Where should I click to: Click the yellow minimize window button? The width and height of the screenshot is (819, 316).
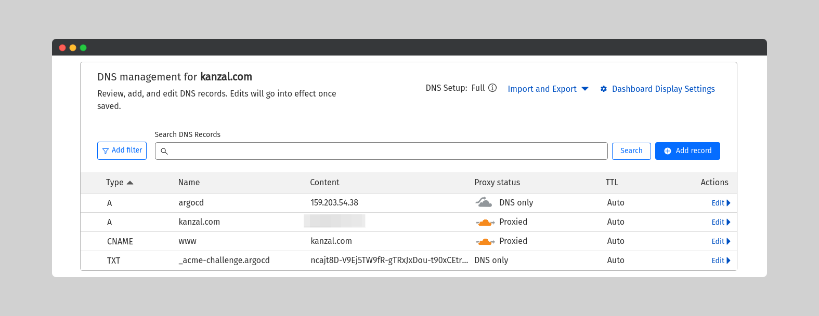click(73, 48)
